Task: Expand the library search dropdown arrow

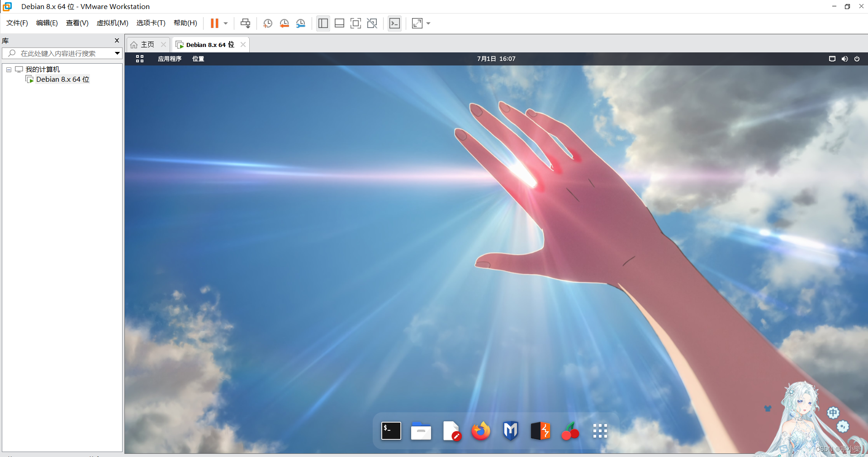Action: tap(117, 53)
